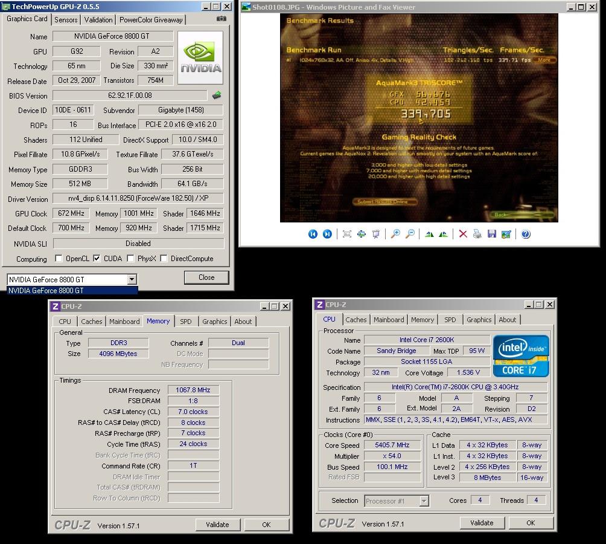Save BIOS to file chip icon
The height and width of the screenshot is (544, 606).
[217, 95]
